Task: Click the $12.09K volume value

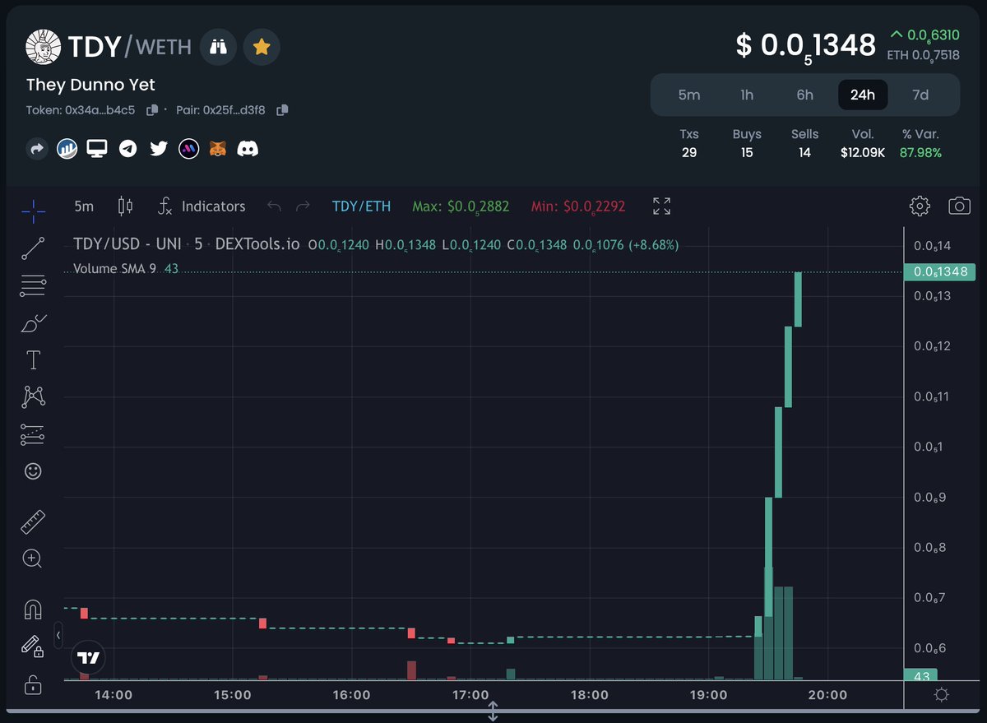Action: [863, 152]
